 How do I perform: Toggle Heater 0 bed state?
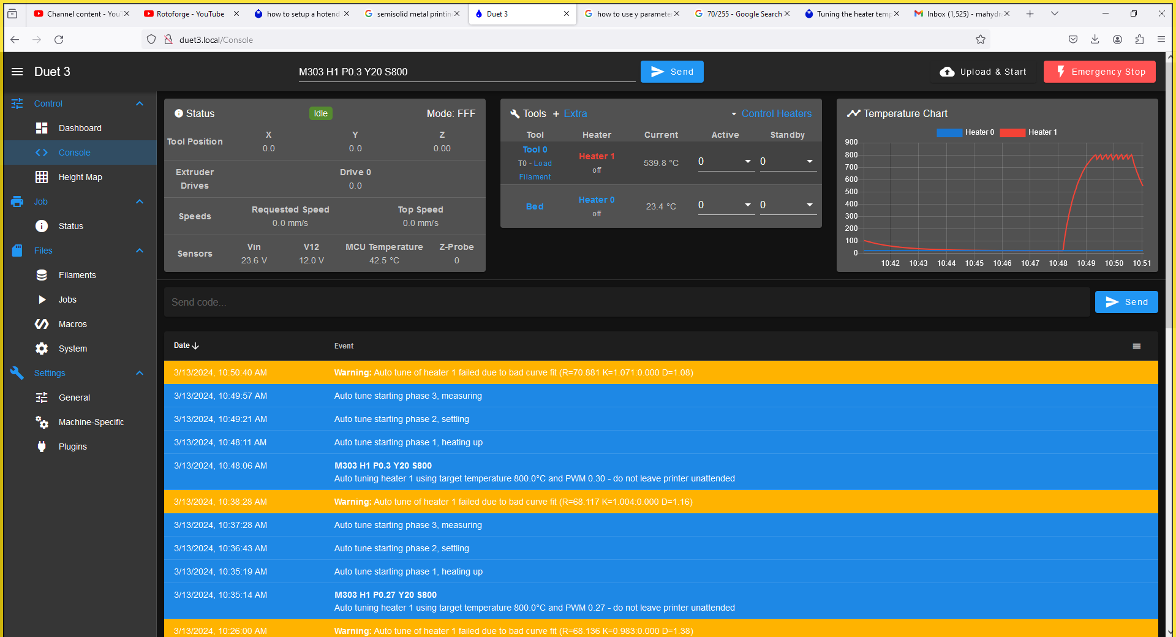[597, 200]
